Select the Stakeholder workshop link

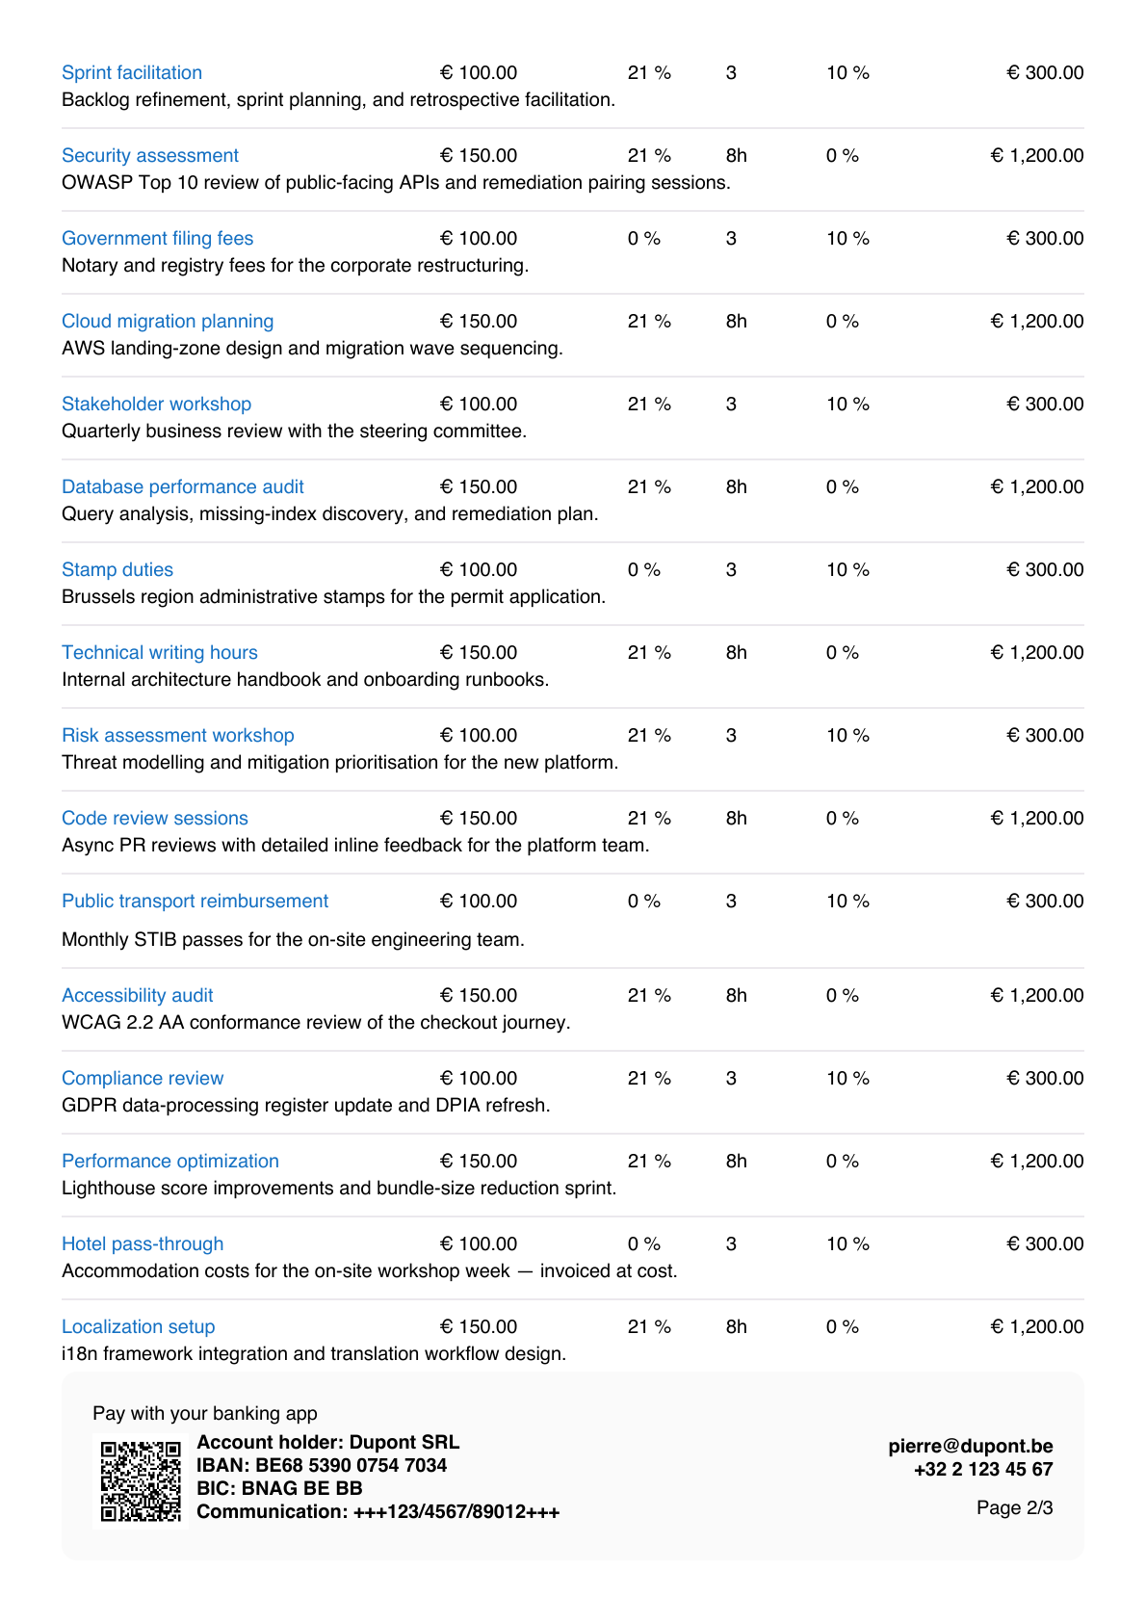coord(157,404)
